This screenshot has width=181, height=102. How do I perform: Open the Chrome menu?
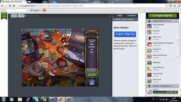click(179, 6)
